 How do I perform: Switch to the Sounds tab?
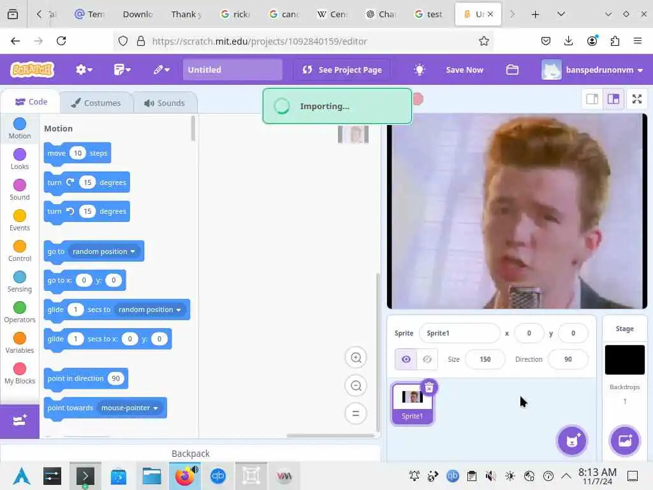(x=165, y=103)
